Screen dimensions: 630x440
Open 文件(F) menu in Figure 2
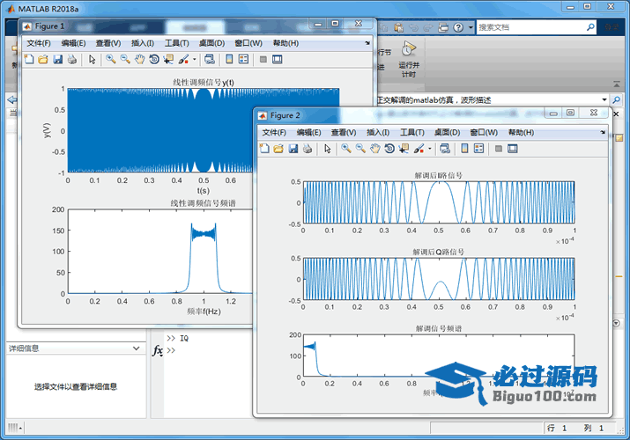coord(274,132)
